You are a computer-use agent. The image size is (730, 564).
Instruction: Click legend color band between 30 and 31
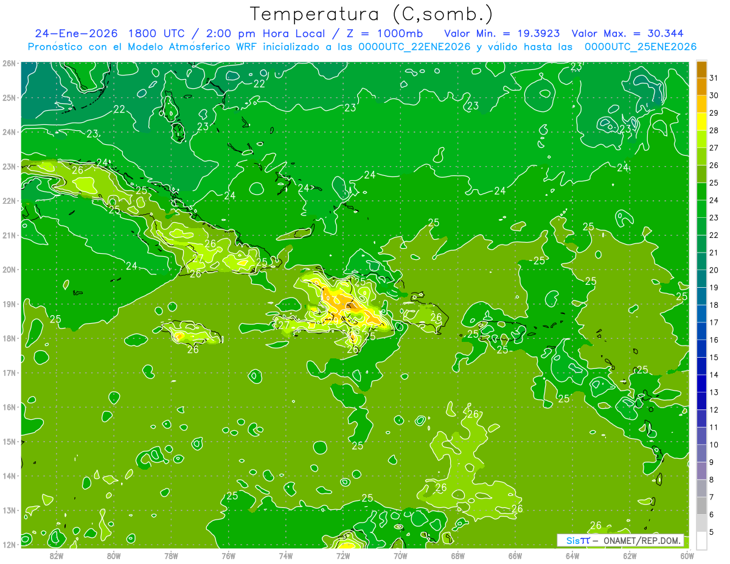(x=701, y=86)
